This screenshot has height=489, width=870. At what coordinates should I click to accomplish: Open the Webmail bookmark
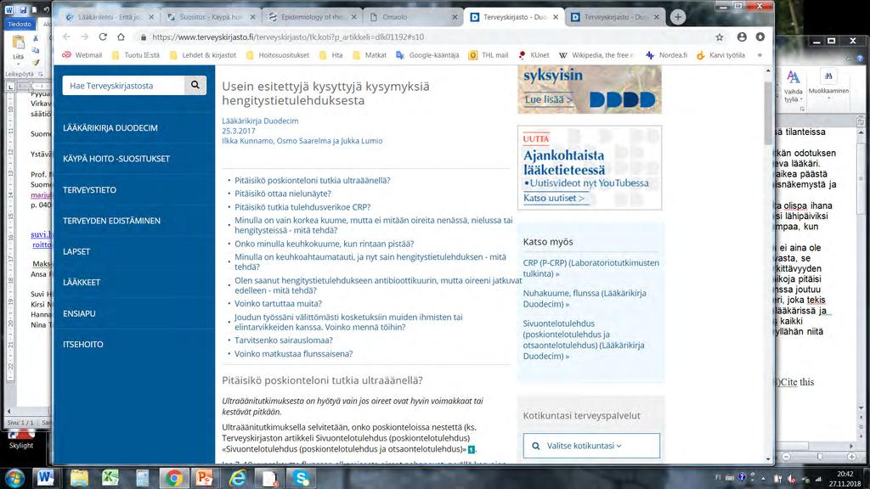click(x=82, y=55)
